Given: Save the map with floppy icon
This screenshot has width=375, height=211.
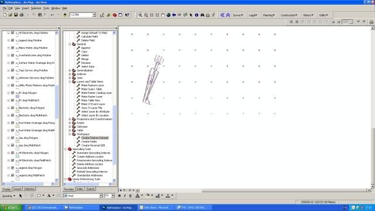Looking at the screenshot, I should [16, 15].
